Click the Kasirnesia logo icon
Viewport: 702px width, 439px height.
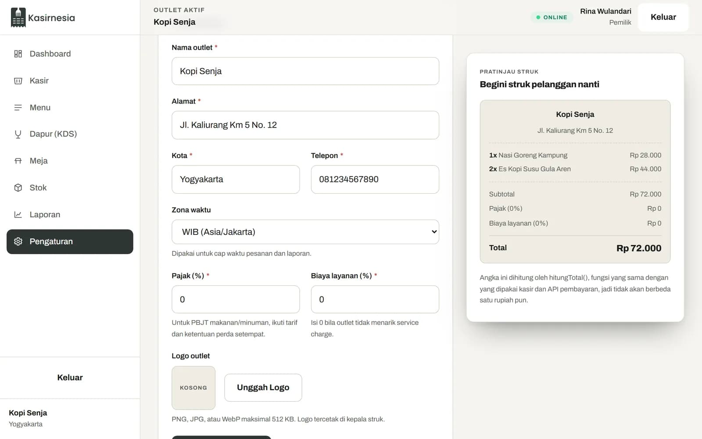pyautogui.click(x=18, y=18)
